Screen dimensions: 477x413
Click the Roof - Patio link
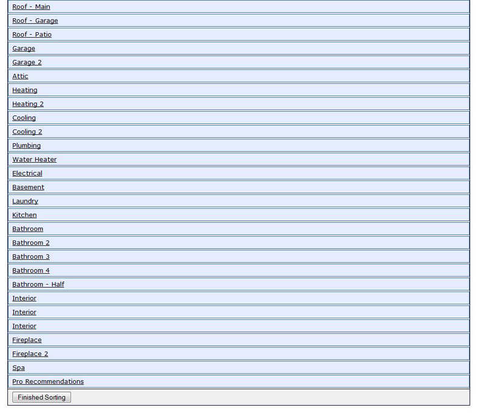click(32, 35)
